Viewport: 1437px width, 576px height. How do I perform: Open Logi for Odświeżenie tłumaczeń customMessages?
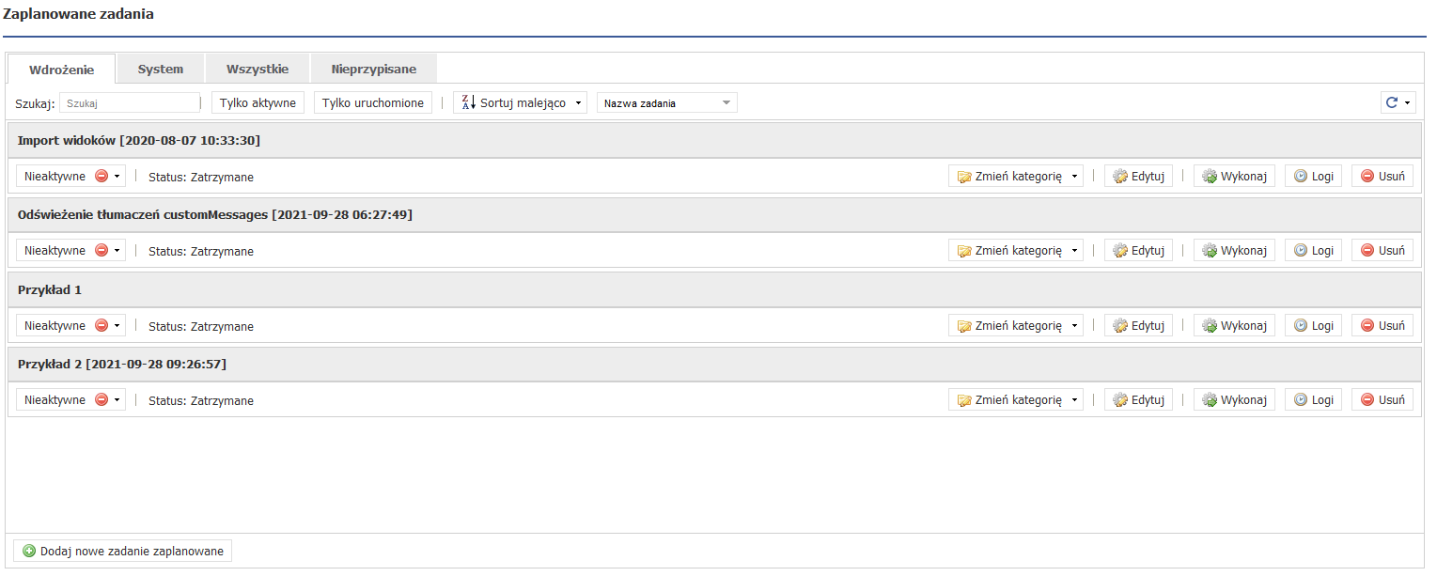(1313, 251)
